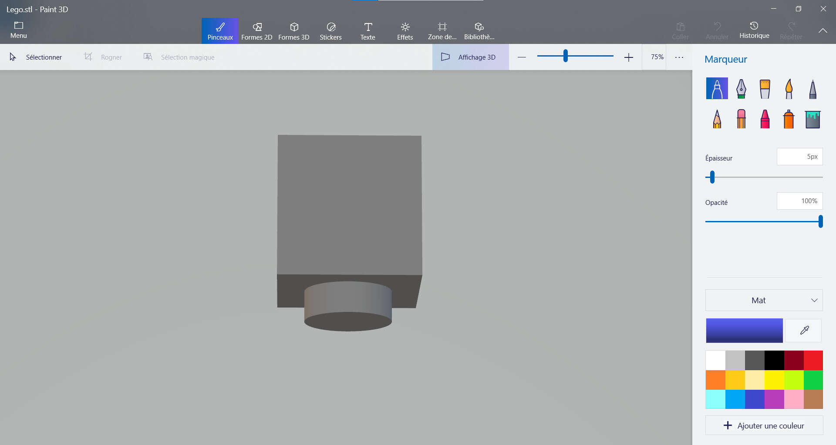Open the Effets tab
The image size is (836, 445).
click(x=405, y=31)
